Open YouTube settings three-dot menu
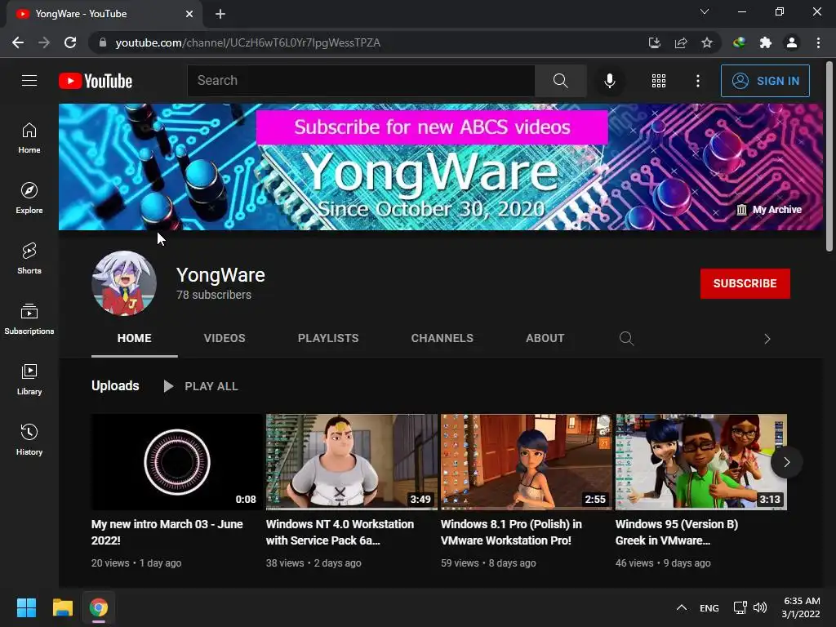This screenshot has width=836, height=627. click(698, 81)
